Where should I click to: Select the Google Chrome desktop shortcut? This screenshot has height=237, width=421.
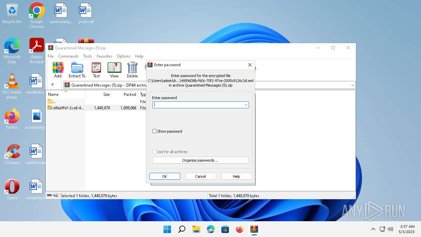(37, 16)
